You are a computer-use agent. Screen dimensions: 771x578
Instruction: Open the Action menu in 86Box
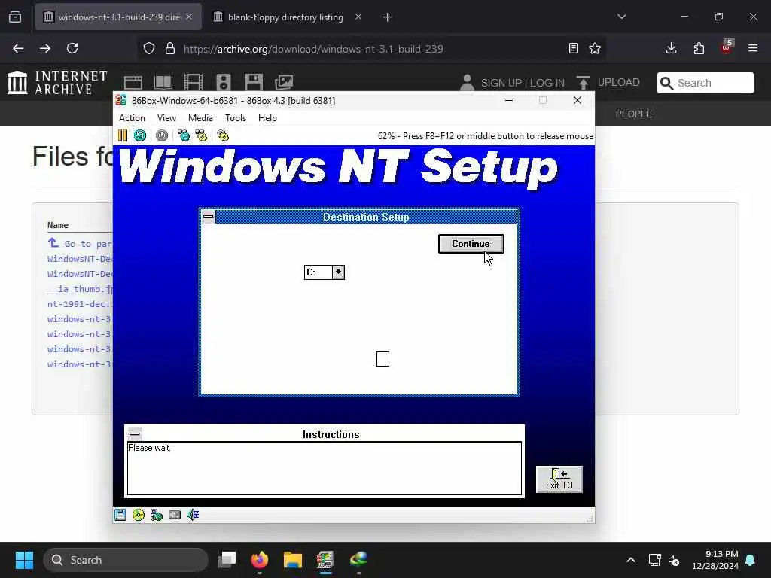[132, 118]
